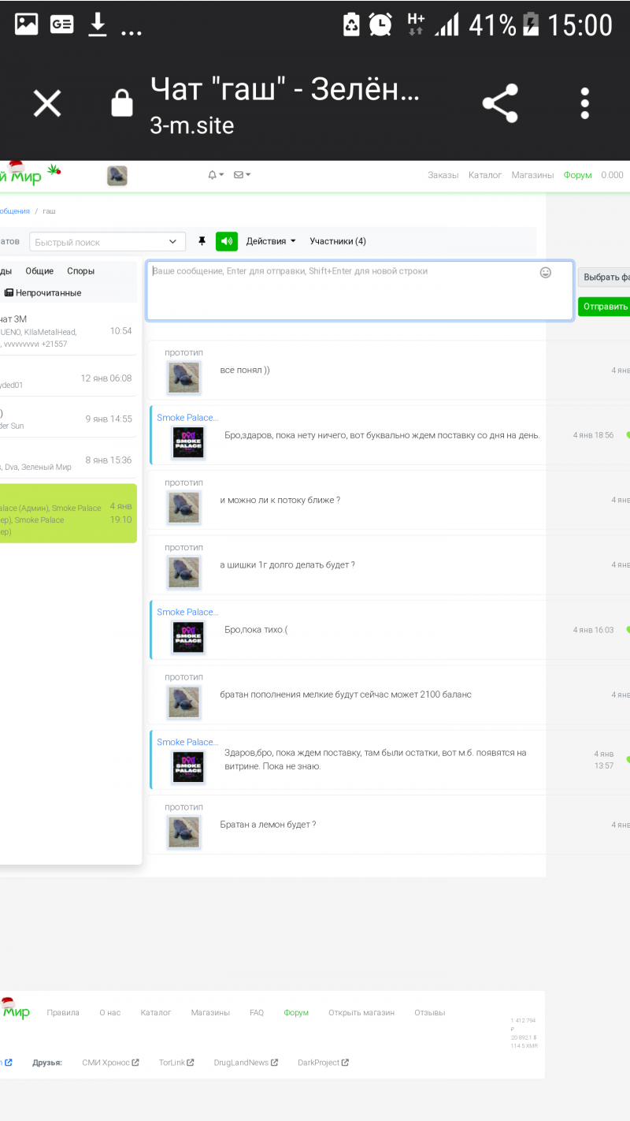Click the pin chat icon
630x1121 pixels.
pos(202,241)
